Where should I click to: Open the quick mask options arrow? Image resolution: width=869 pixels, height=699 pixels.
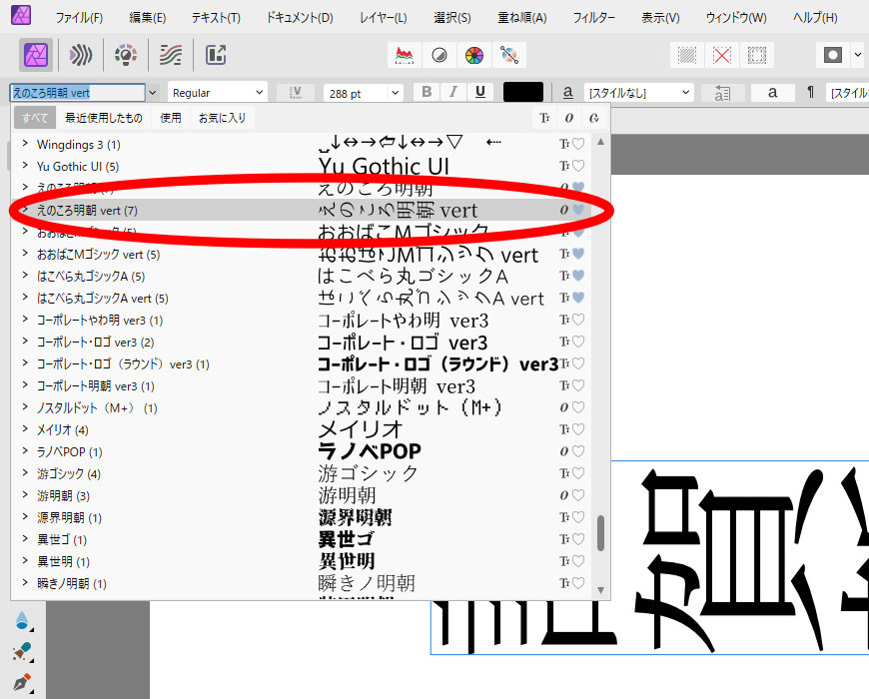(858, 55)
